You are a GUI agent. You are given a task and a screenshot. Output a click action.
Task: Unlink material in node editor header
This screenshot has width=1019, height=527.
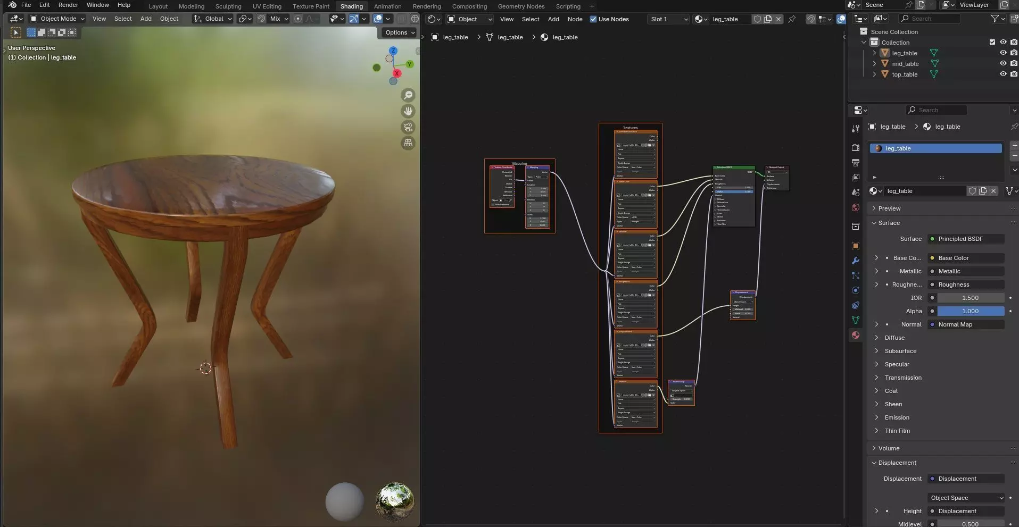pos(778,19)
